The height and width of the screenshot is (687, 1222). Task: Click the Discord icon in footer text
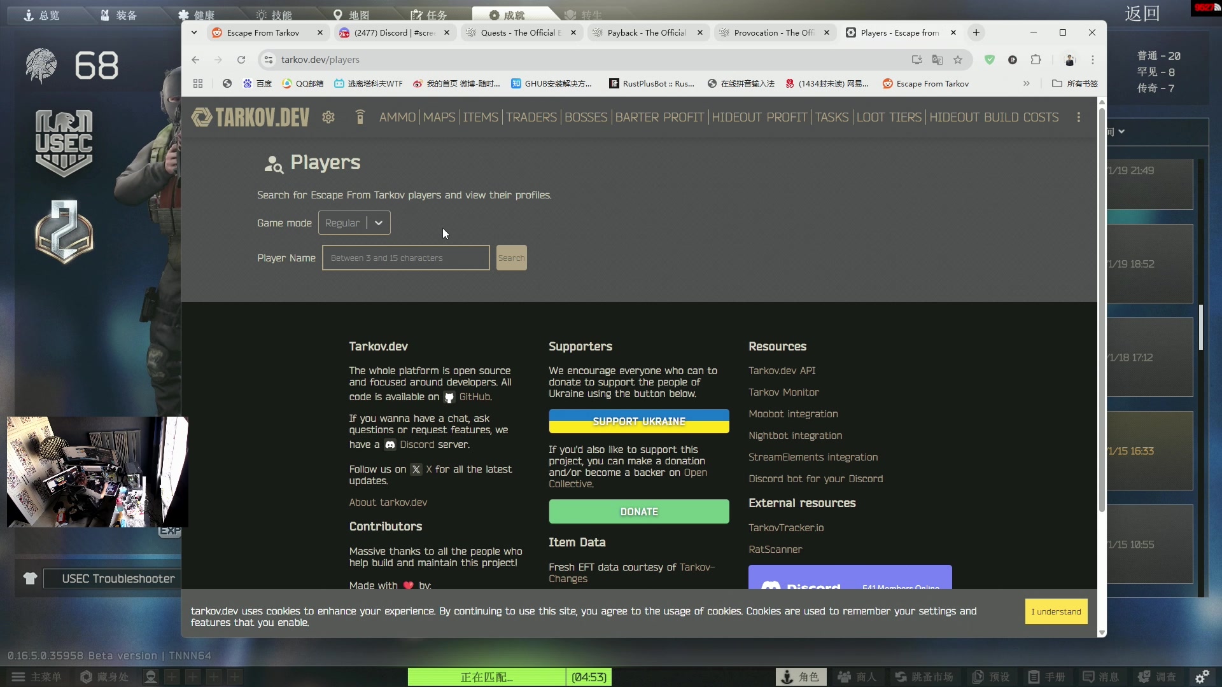tap(390, 445)
